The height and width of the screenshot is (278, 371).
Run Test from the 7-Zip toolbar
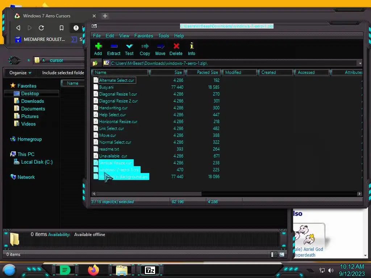click(x=129, y=49)
